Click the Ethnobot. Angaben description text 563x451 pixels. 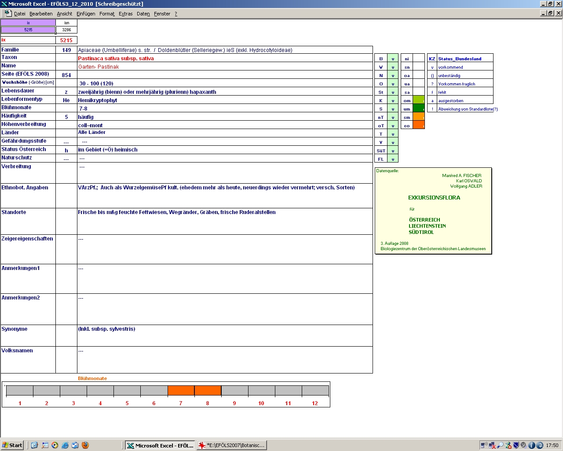click(x=216, y=188)
